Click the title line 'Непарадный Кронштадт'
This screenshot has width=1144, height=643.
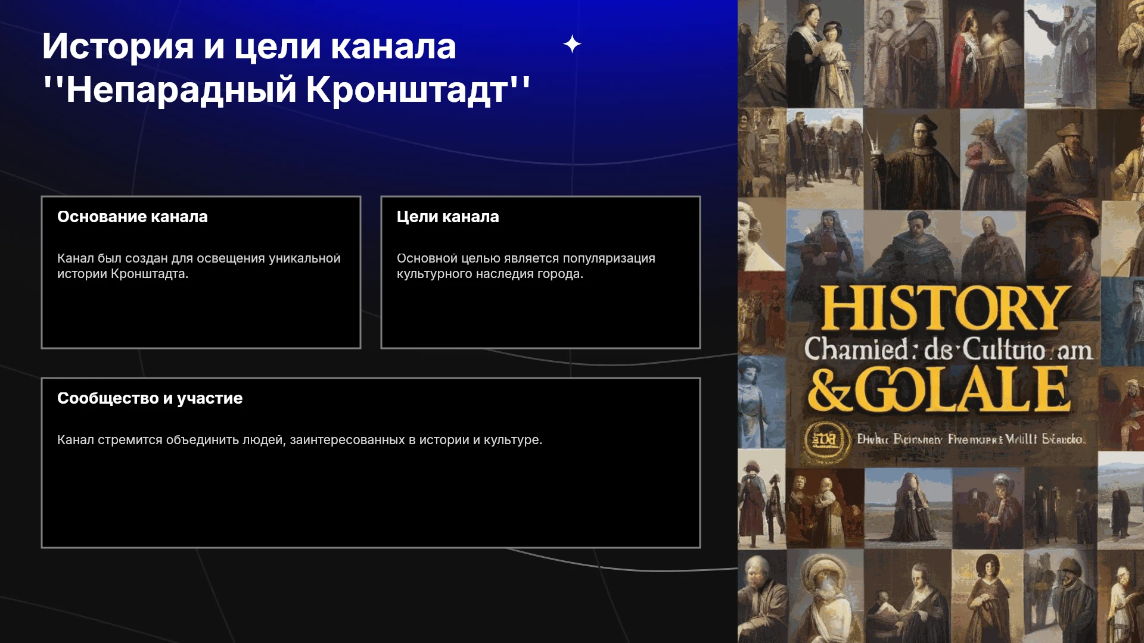pyautogui.click(x=287, y=90)
